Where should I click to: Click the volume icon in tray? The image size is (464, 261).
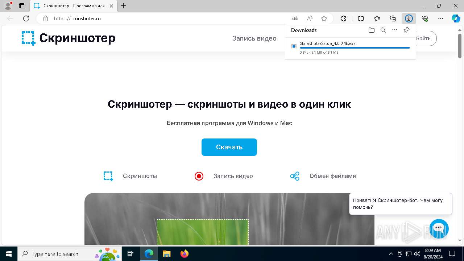click(x=417, y=254)
